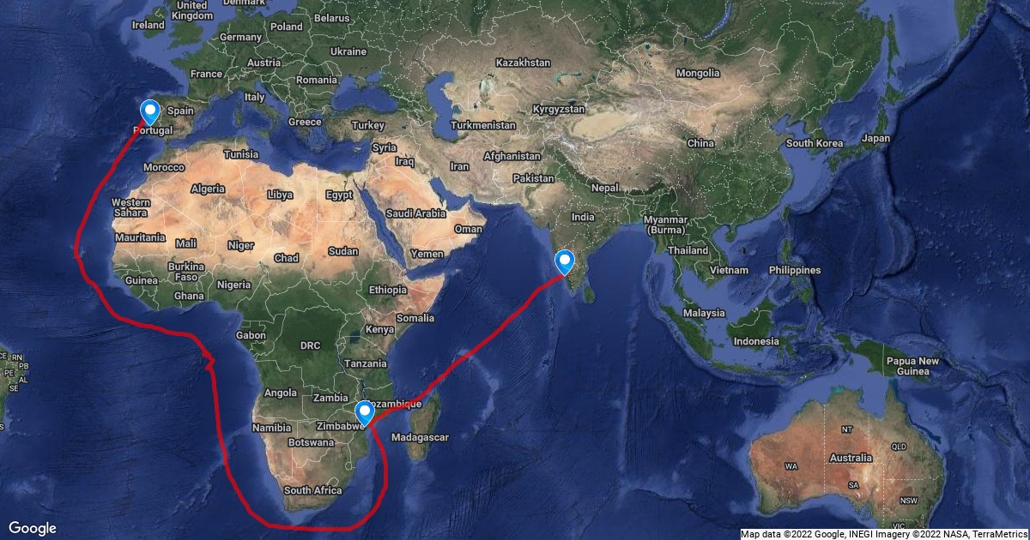Click the Indonesia country label
The image size is (1030, 540).
(756, 341)
